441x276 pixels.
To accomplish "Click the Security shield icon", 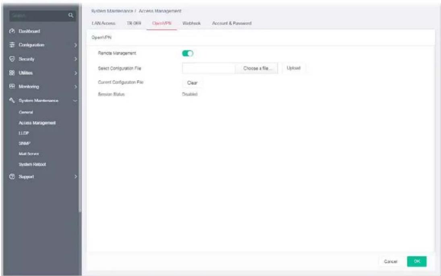I will (x=12, y=59).
